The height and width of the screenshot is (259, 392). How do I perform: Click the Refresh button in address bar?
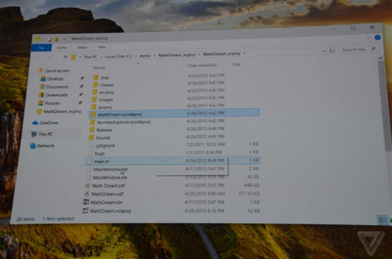[x=331, y=50]
